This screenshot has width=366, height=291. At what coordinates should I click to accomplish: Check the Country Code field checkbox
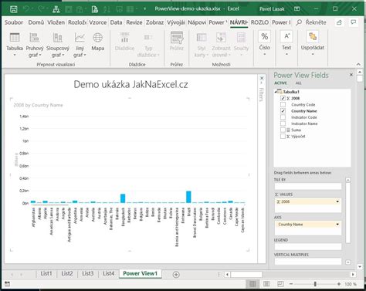coord(283,105)
